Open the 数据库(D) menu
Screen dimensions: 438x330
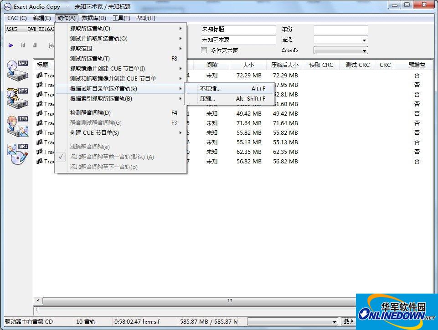click(x=94, y=18)
